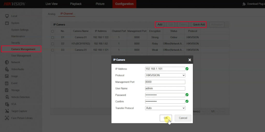265x132 pixels.
Task: Check the box for camera row D1
Action: tap(53, 37)
